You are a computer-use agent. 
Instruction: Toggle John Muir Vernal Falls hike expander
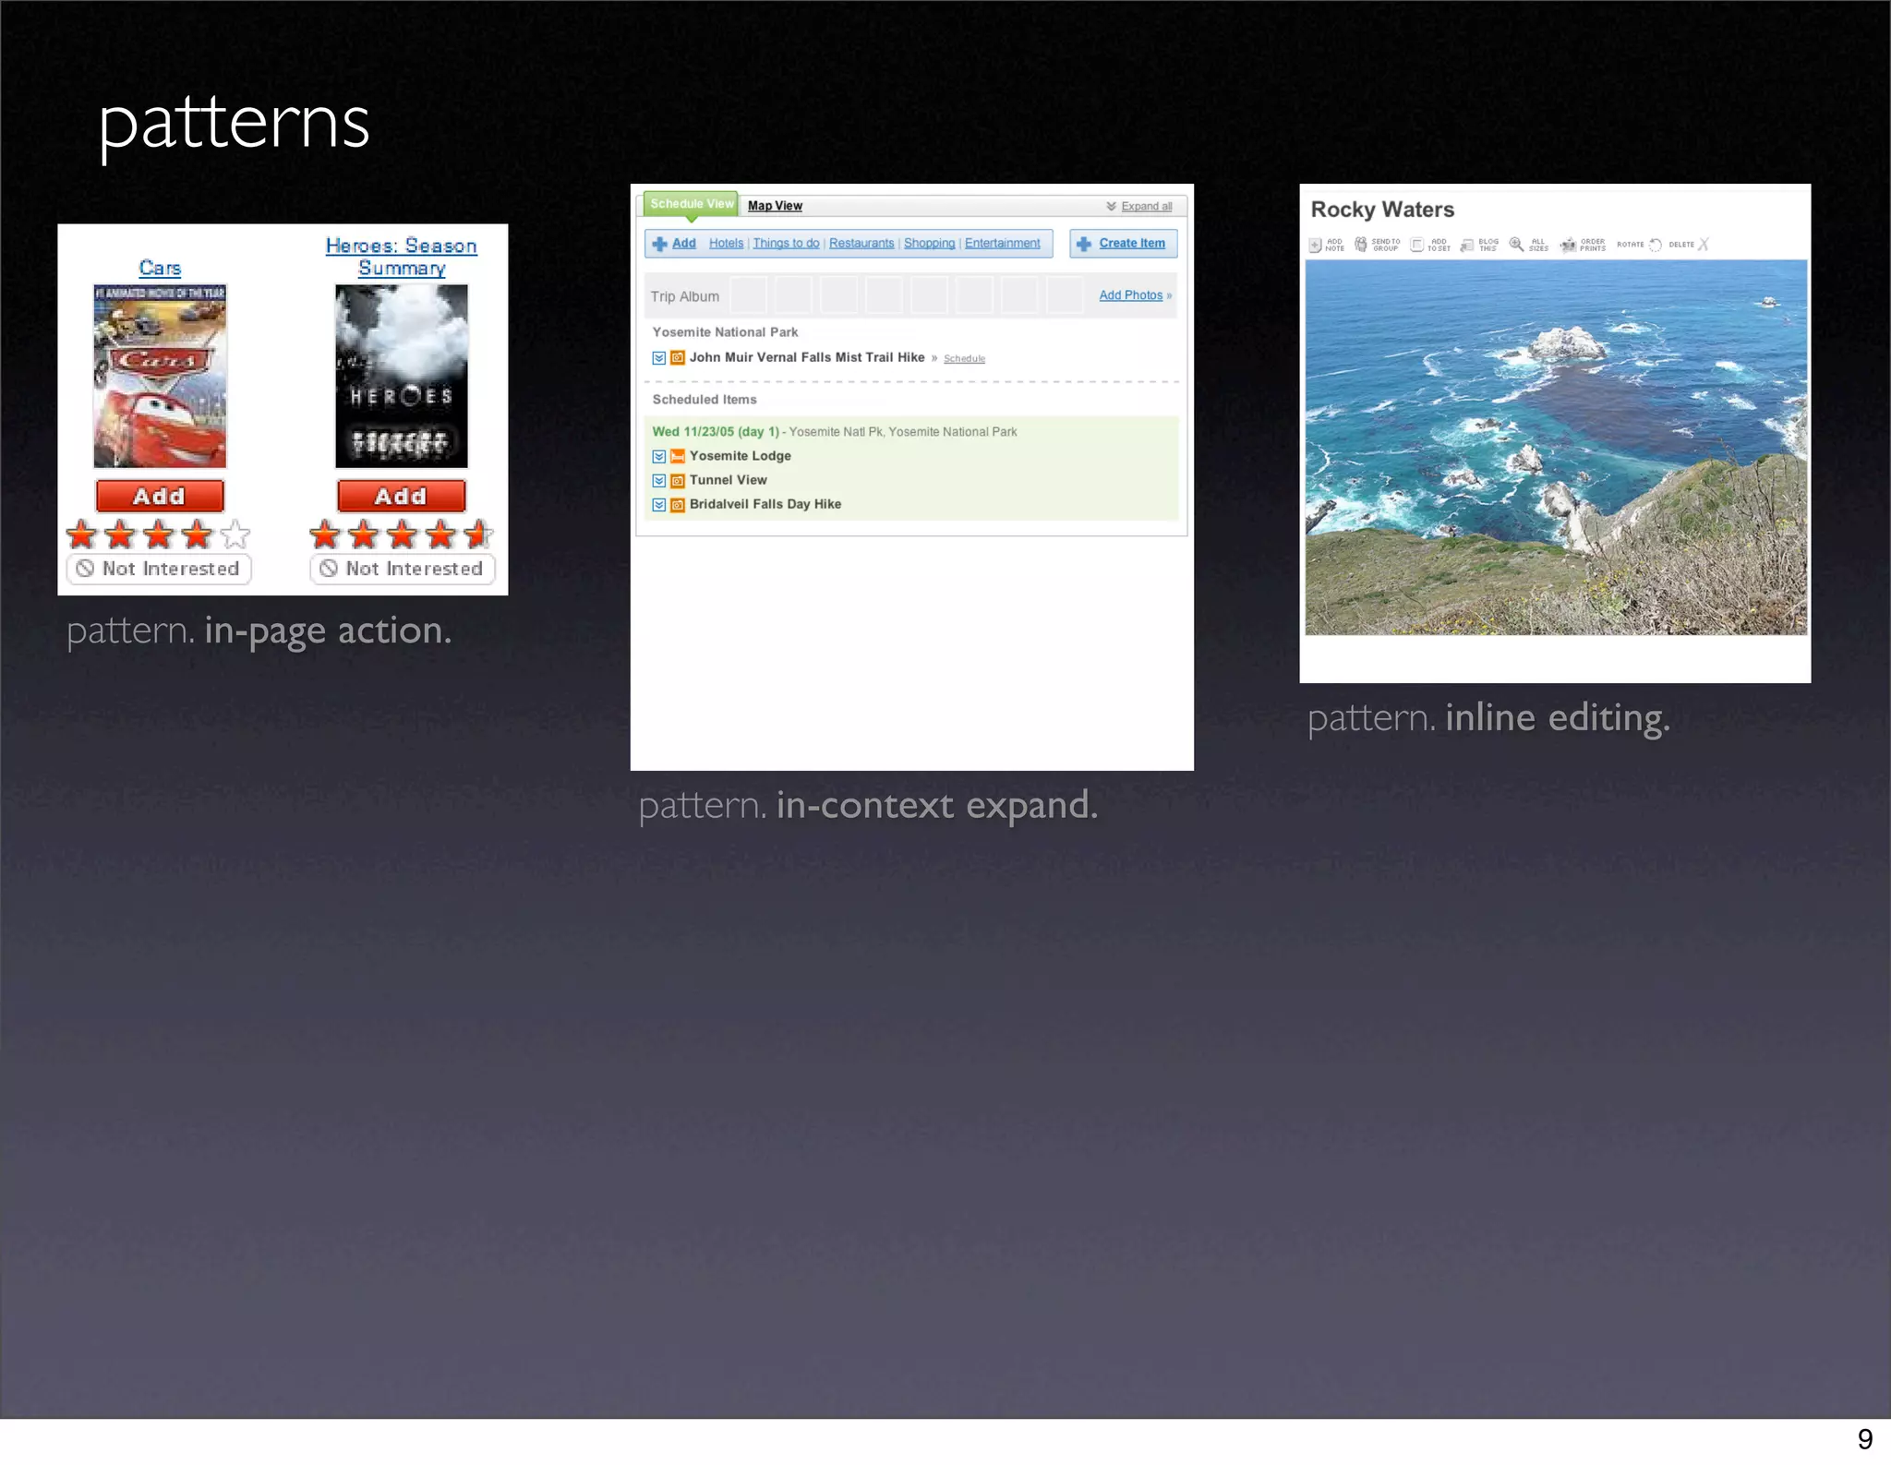[x=659, y=358]
